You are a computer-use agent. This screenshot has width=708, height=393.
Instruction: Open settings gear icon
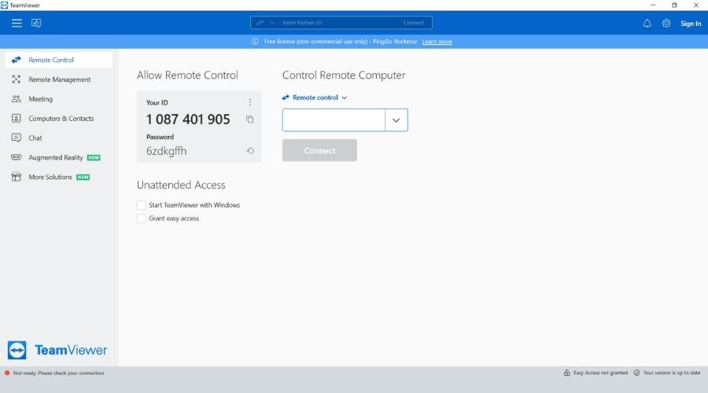click(x=666, y=24)
